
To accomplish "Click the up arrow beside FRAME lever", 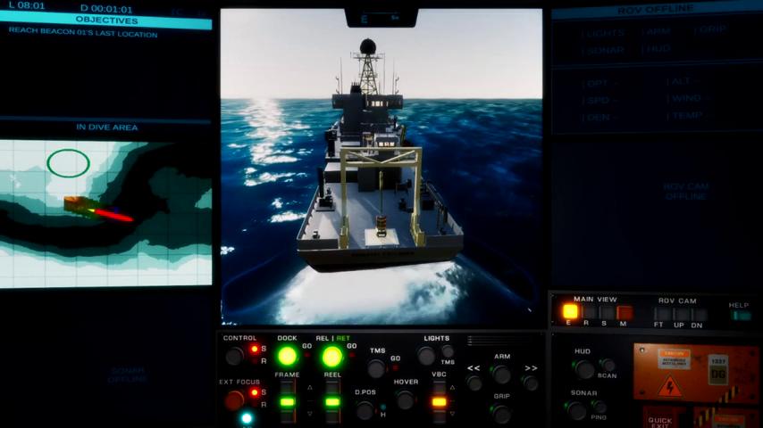I will pos(310,388).
